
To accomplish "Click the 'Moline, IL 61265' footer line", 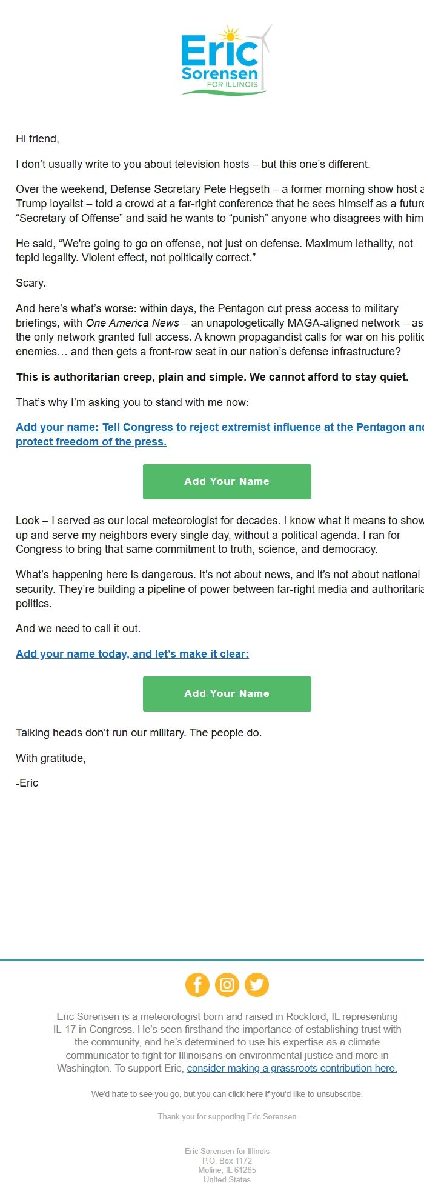I will (227, 1170).
